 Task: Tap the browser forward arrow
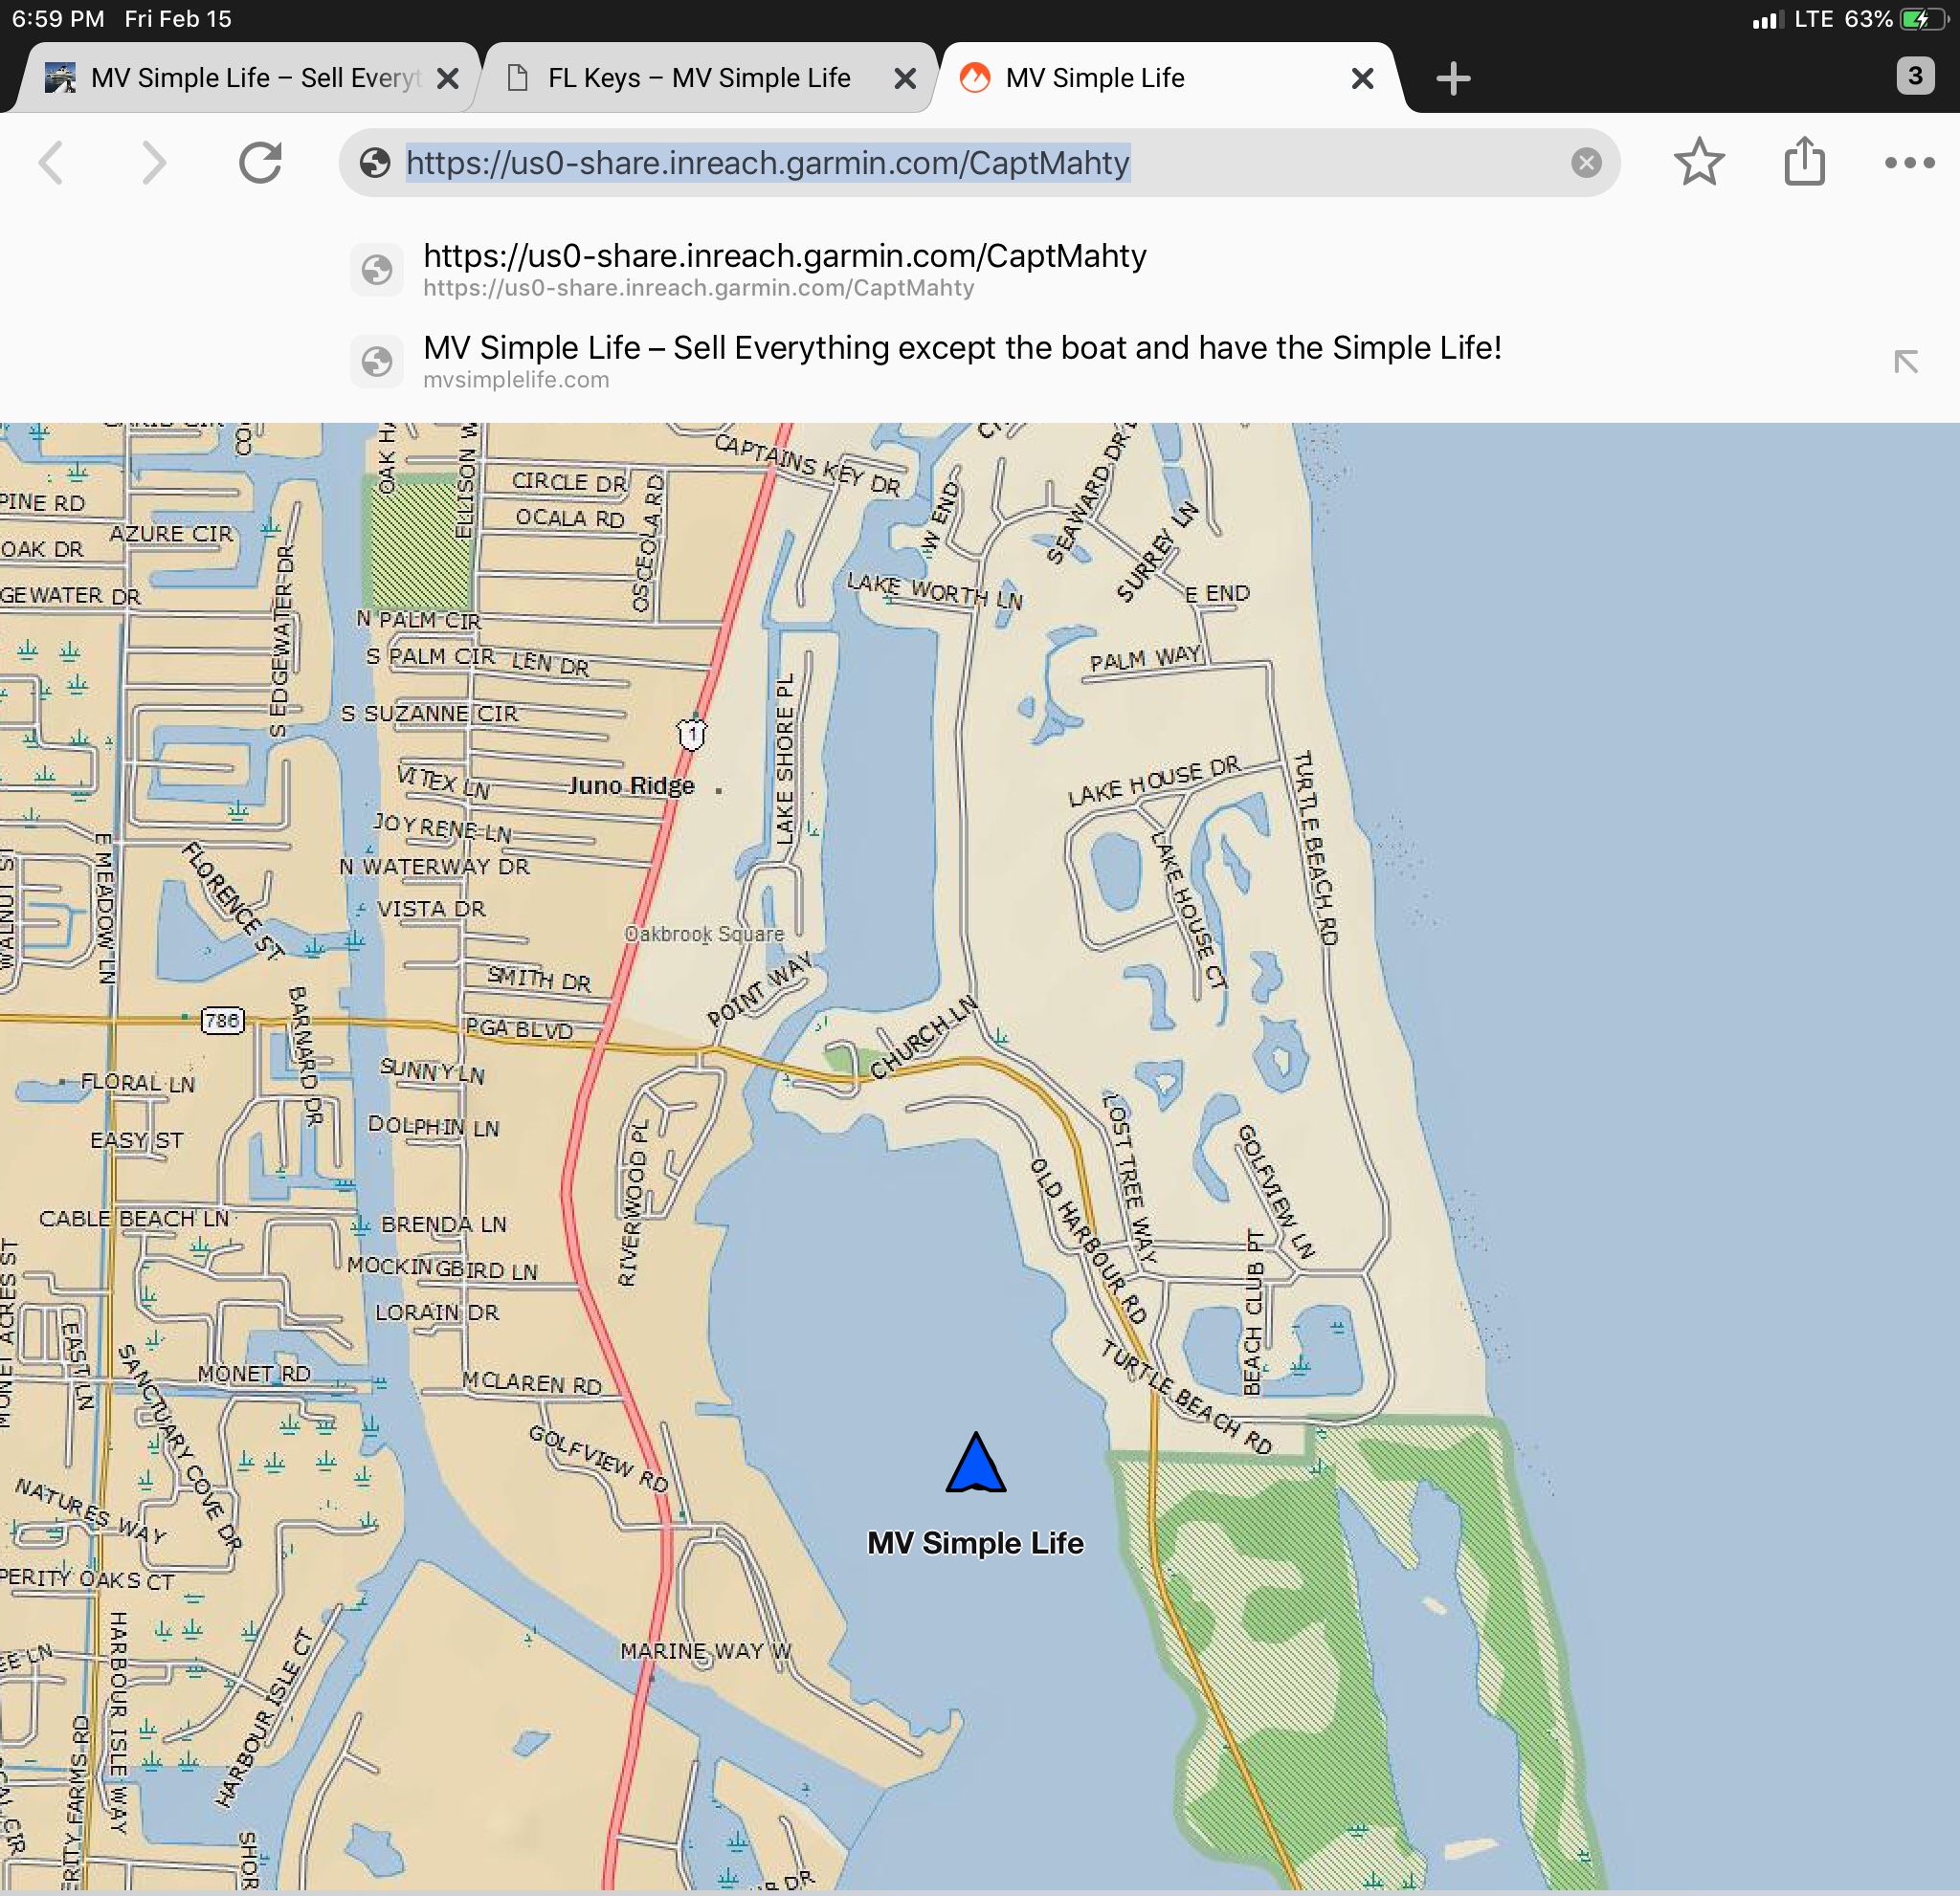click(x=152, y=163)
